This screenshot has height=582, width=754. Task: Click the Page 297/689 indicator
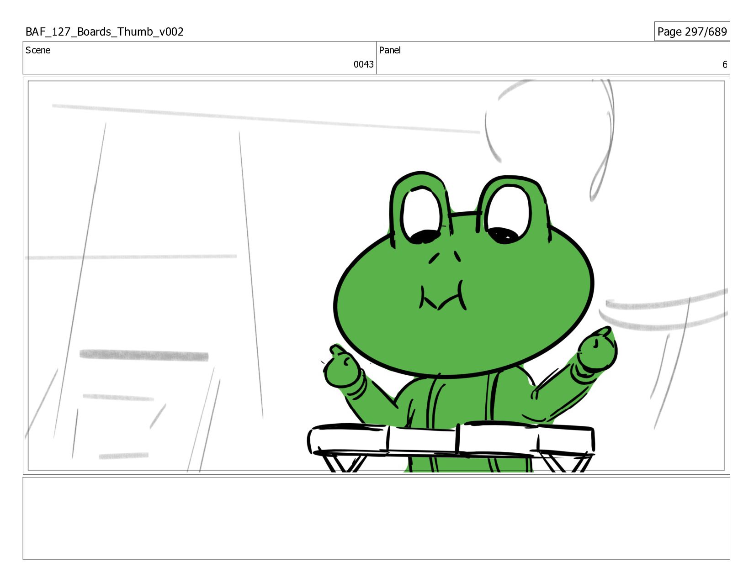[x=692, y=31]
